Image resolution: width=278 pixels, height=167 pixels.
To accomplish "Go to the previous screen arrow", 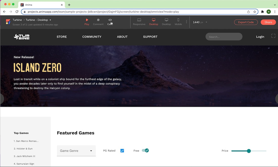I will (2, 98).
